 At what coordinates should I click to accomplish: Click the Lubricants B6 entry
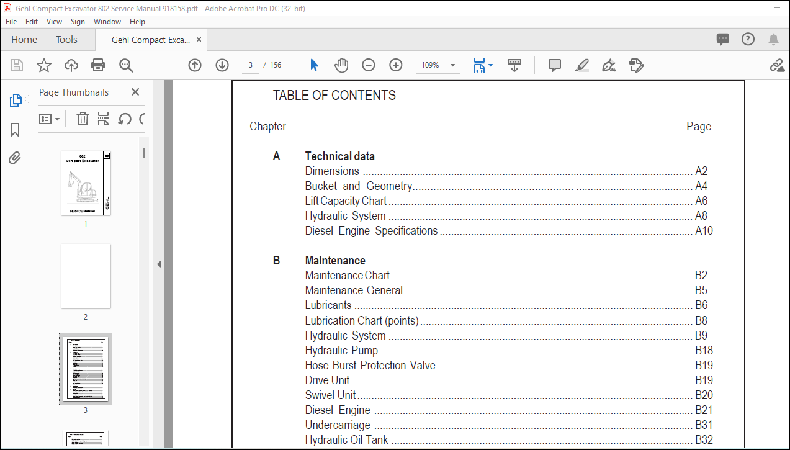point(506,305)
